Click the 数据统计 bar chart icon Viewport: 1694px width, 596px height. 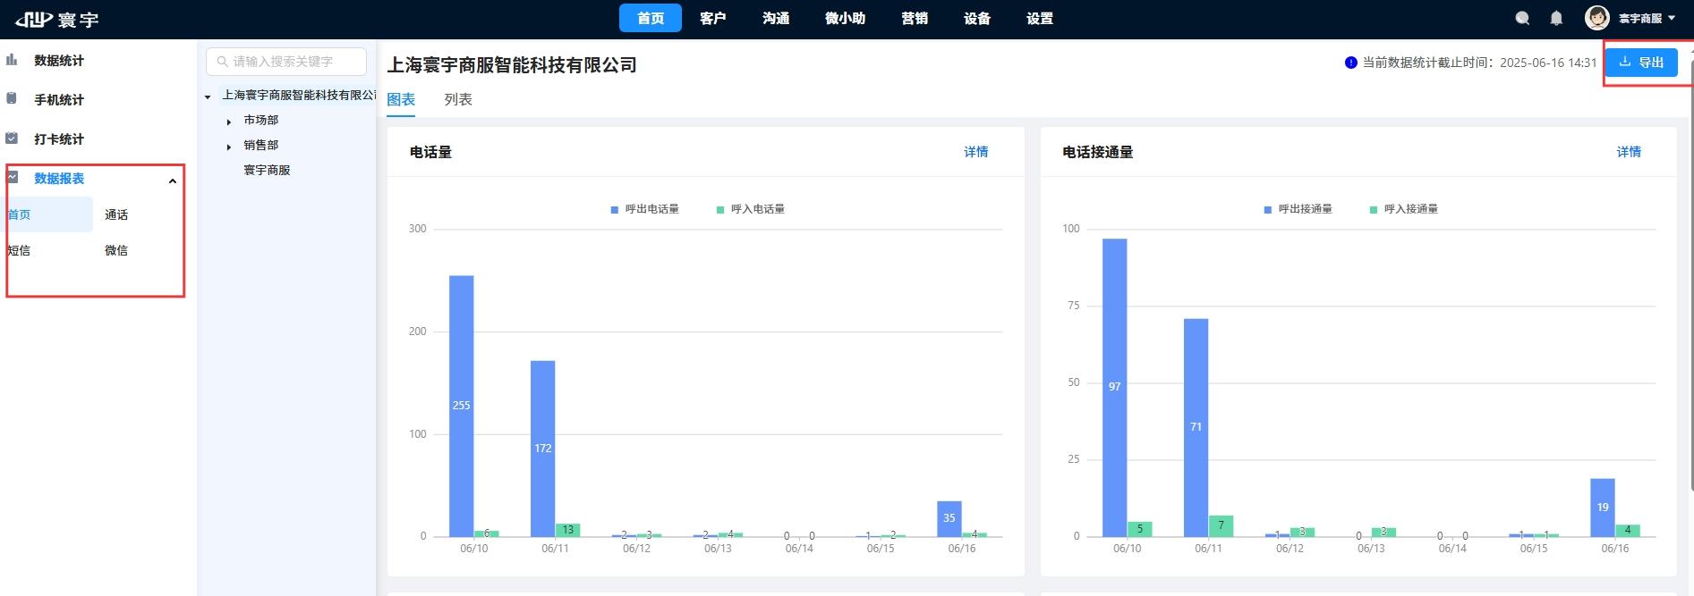pyautogui.click(x=12, y=60)
